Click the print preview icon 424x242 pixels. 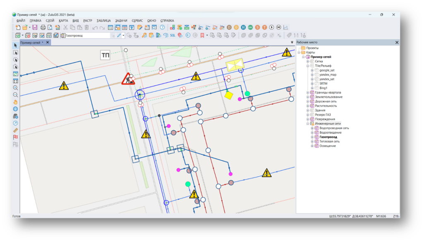(x=50, y=27)
